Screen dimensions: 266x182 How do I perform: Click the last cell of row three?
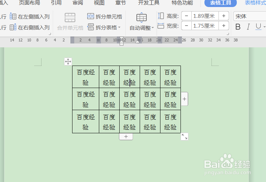click(x=170, y=122)
